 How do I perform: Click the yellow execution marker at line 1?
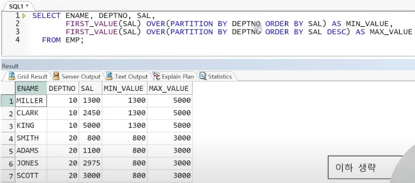point(24,16)
